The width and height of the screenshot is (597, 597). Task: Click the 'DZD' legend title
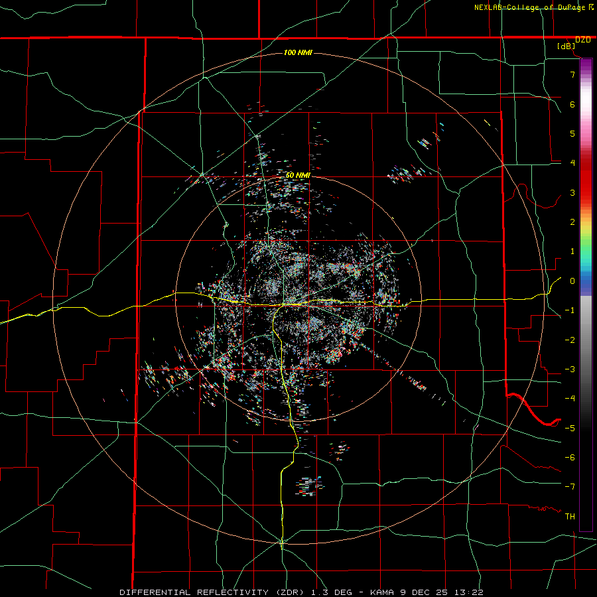582,40
